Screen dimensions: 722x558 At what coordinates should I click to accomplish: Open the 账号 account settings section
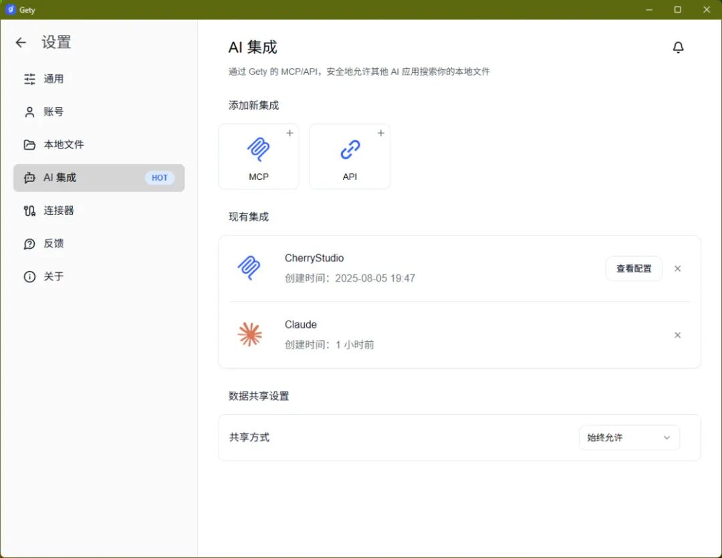click(x=99, y=112)
